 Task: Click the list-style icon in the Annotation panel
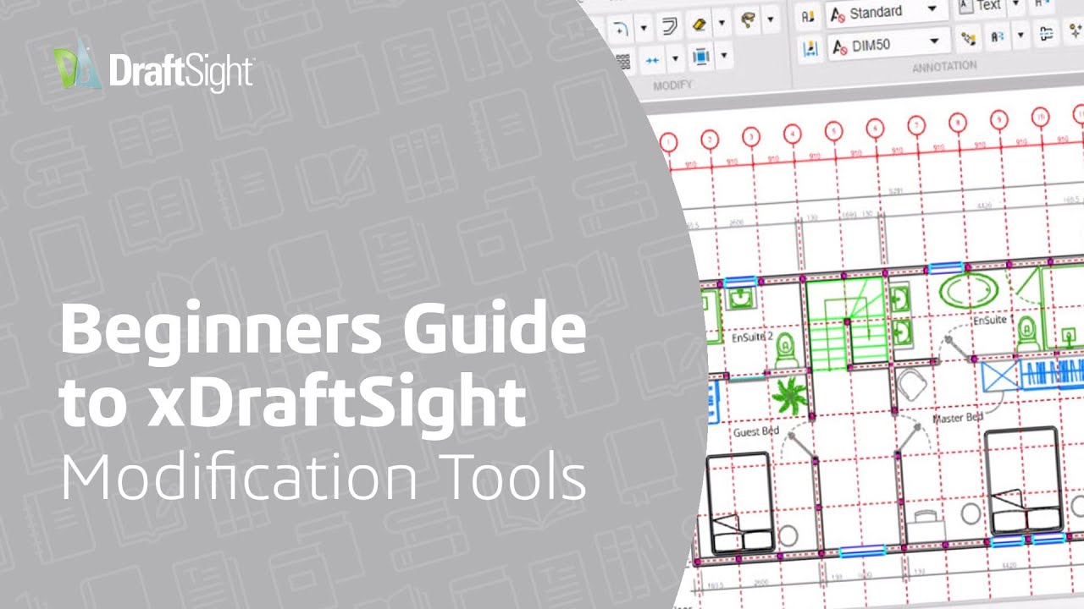pyautogui.click(x=1048, y=34)
